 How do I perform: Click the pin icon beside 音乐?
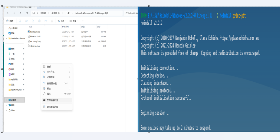24,69
